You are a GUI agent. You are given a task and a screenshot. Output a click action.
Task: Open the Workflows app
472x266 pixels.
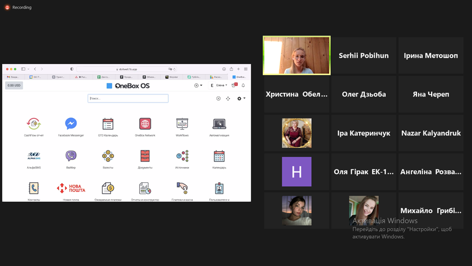(182, 124)
